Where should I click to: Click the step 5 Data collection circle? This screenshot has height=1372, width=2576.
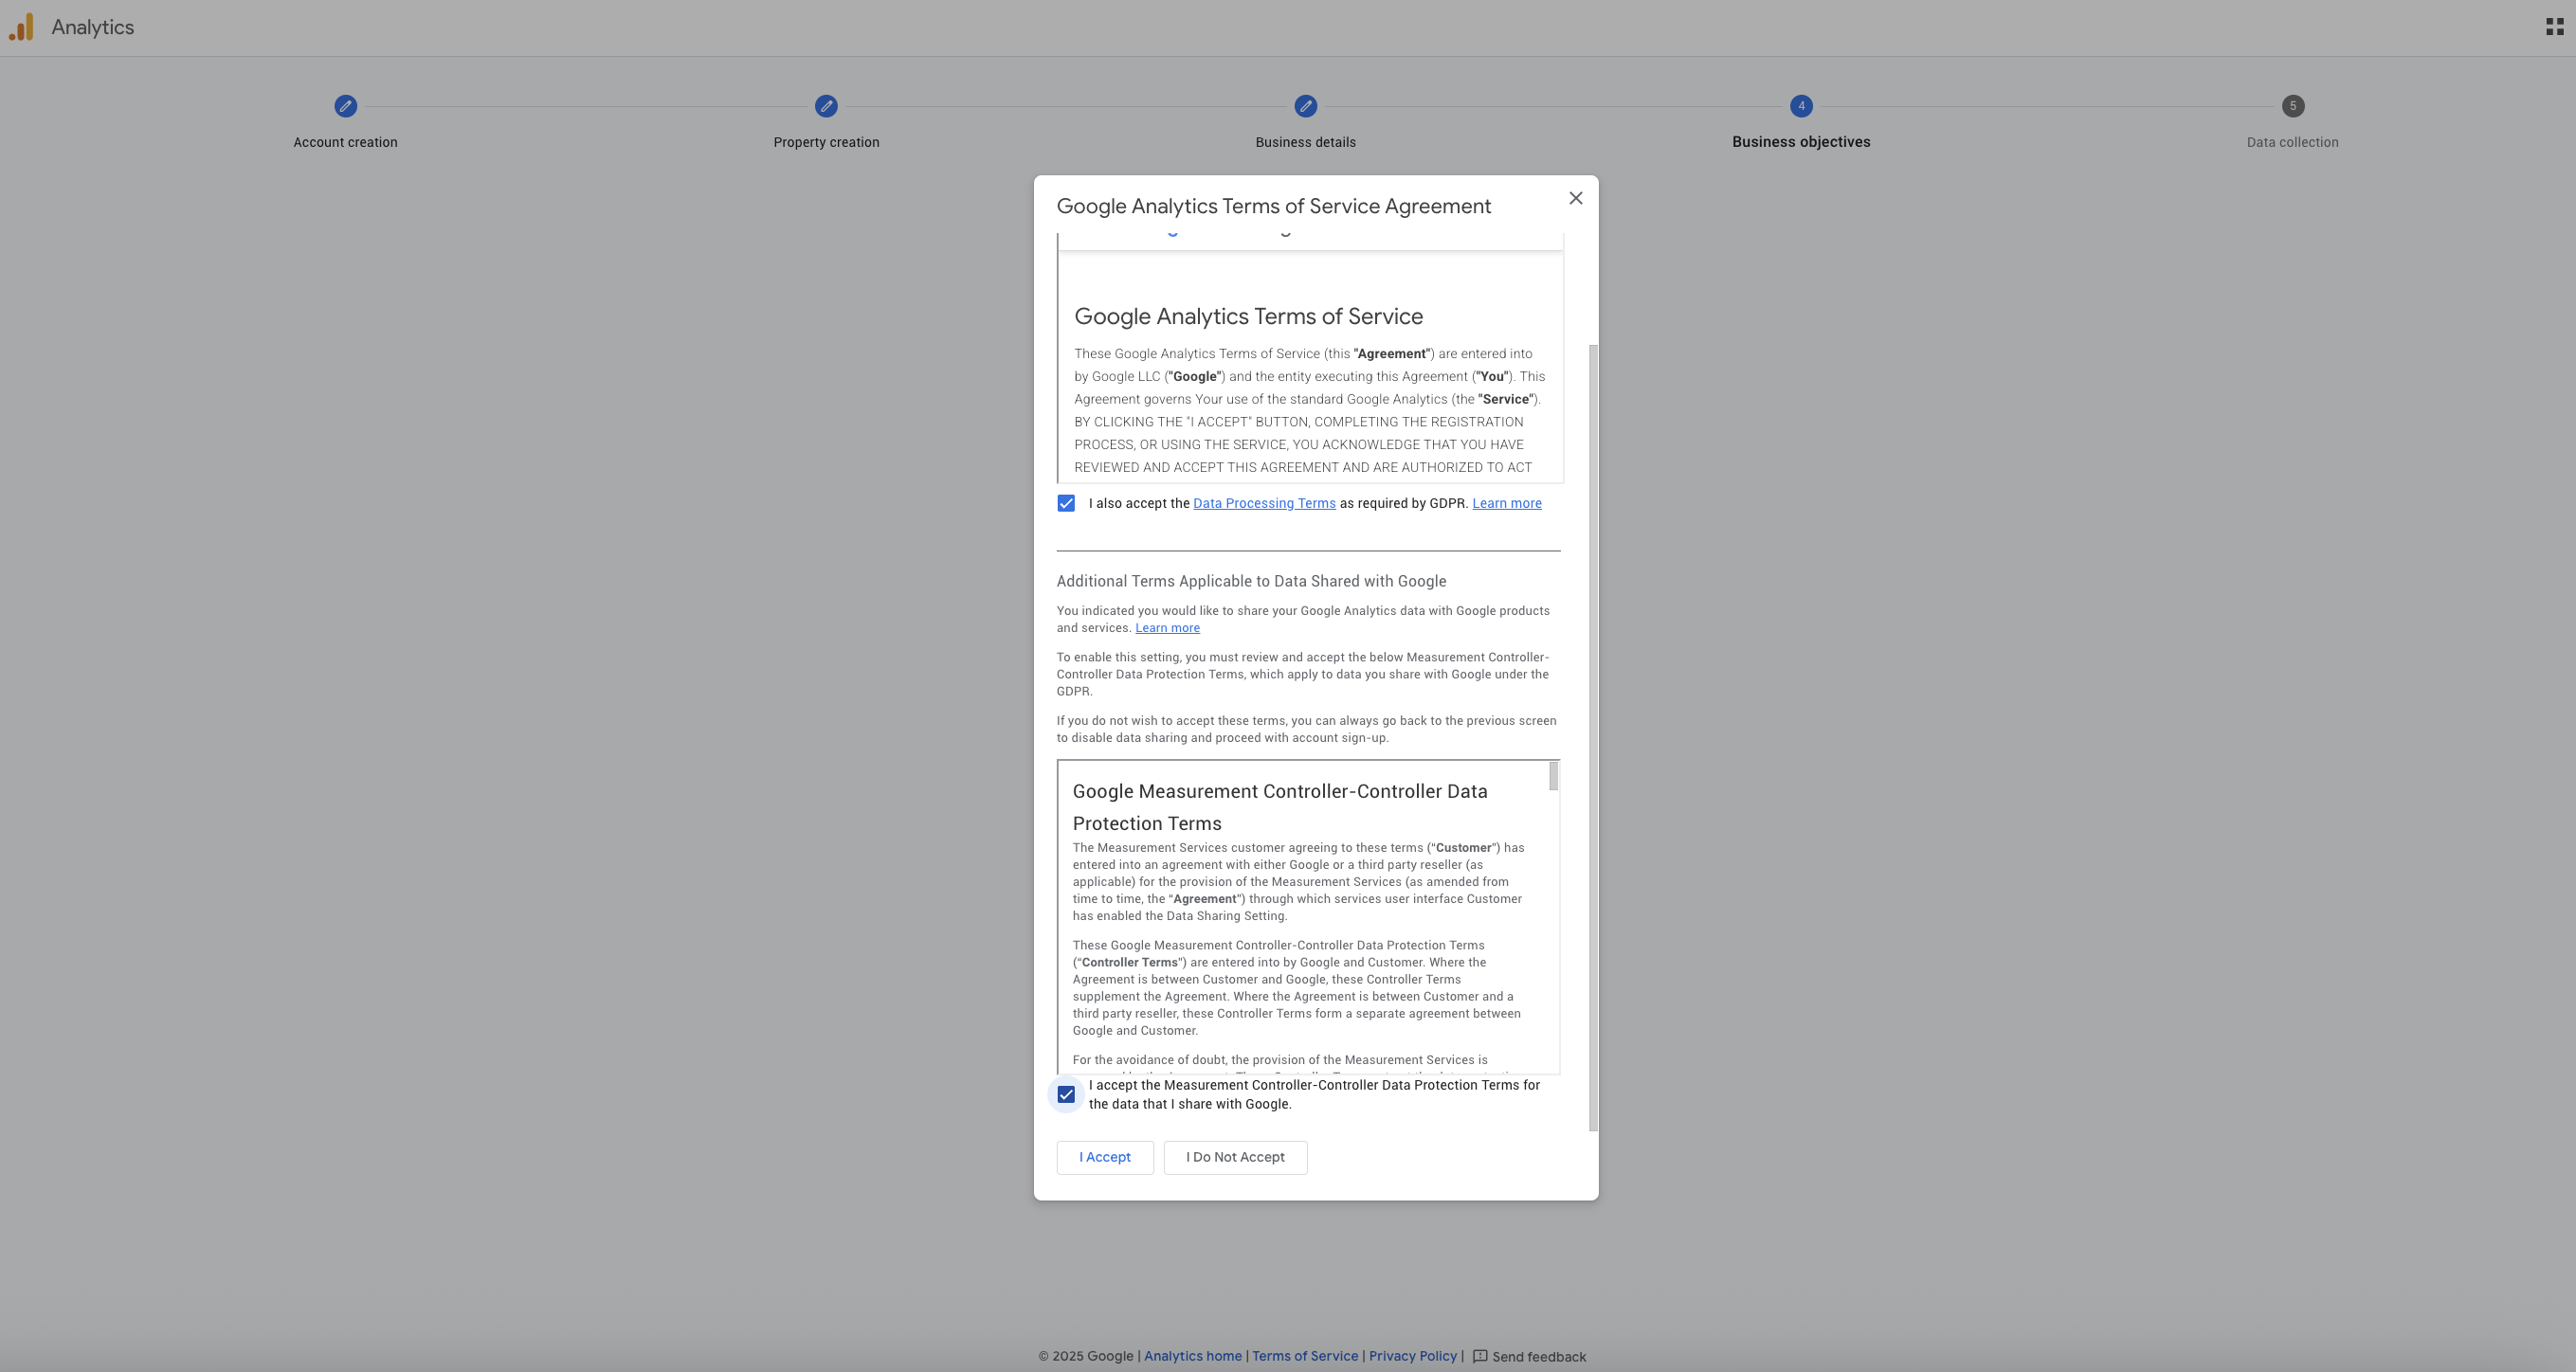(2292, 106)
